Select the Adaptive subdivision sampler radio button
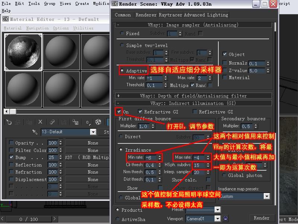The image size is (298, 224). pos(122,71)
